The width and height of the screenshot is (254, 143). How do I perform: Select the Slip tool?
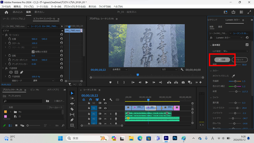point(72,114)
